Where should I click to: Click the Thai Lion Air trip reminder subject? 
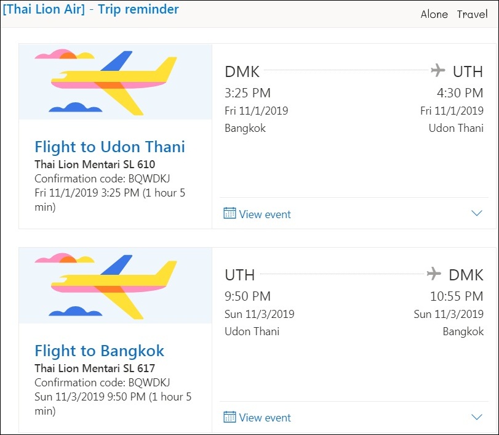[x=90, y=9]
